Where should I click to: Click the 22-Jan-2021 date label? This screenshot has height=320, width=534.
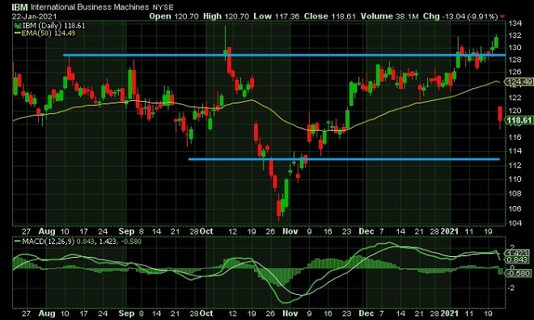coord(34,16)
